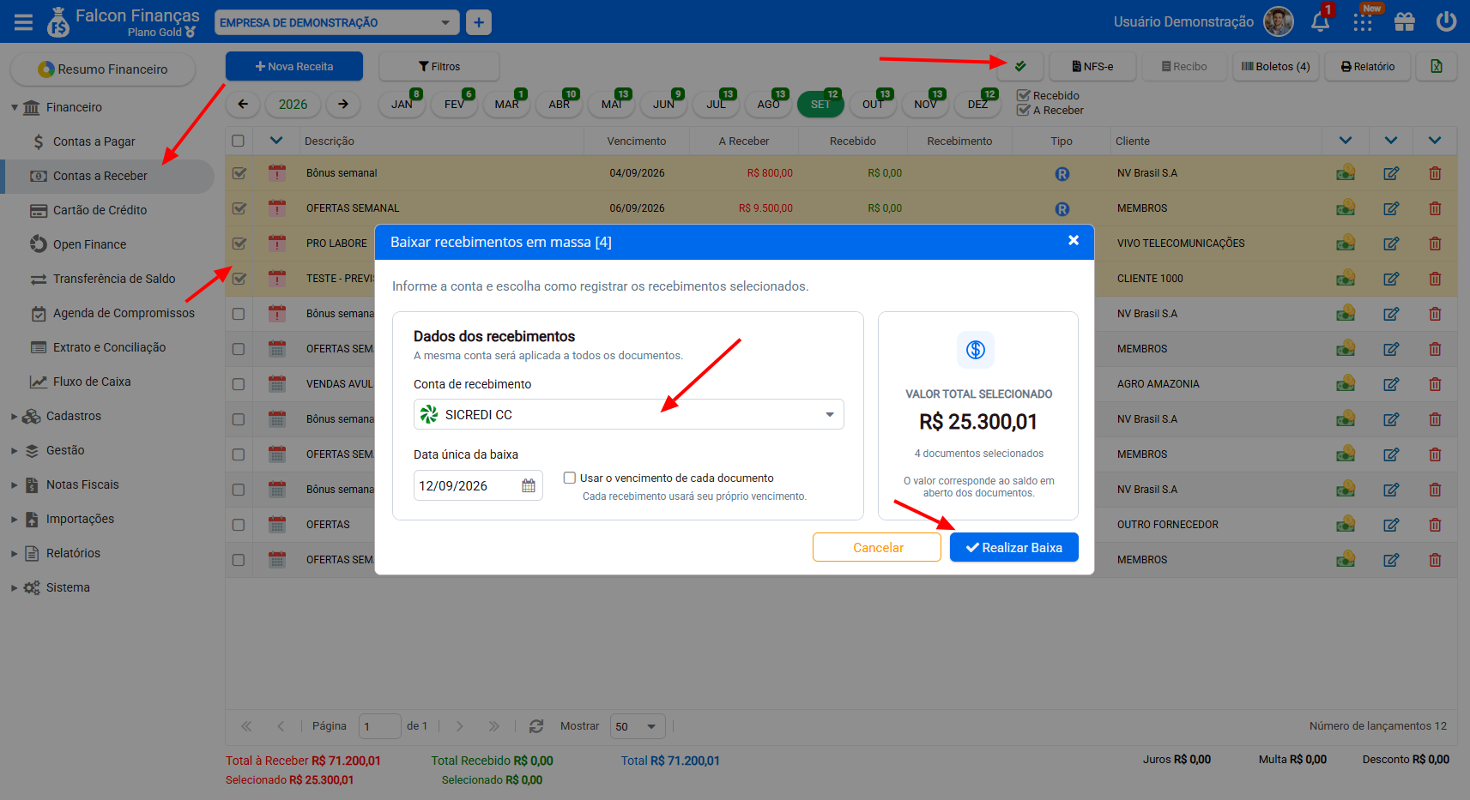The height and width of the screenshot is (800, 1470).
Task: Export to Excel spreadsheet icon
Action: point(1437,66)
